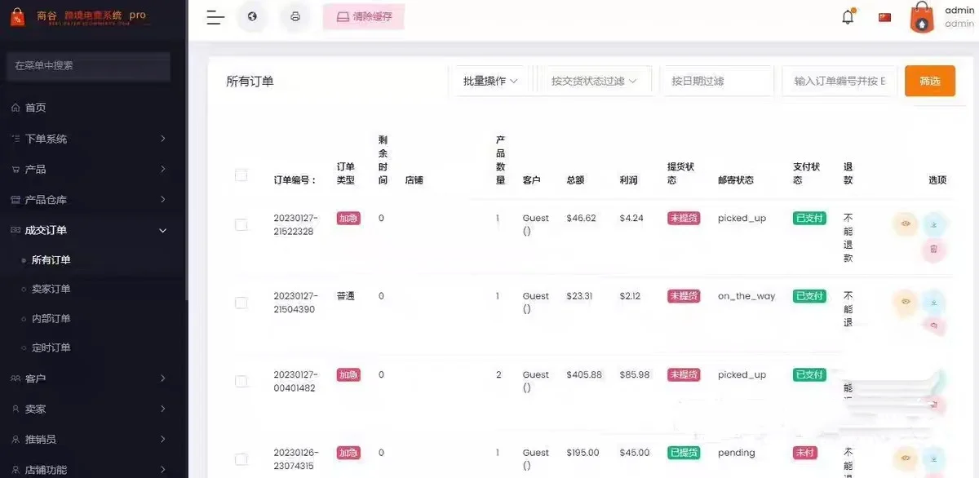Viewport: 979px width, 478px height.
Task: Click the orange 筛选 filter button
Action: [x=929, y=81]
